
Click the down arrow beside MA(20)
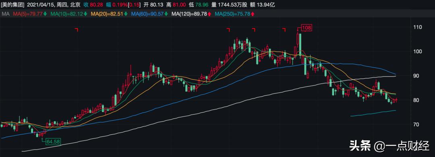(126, 14)
